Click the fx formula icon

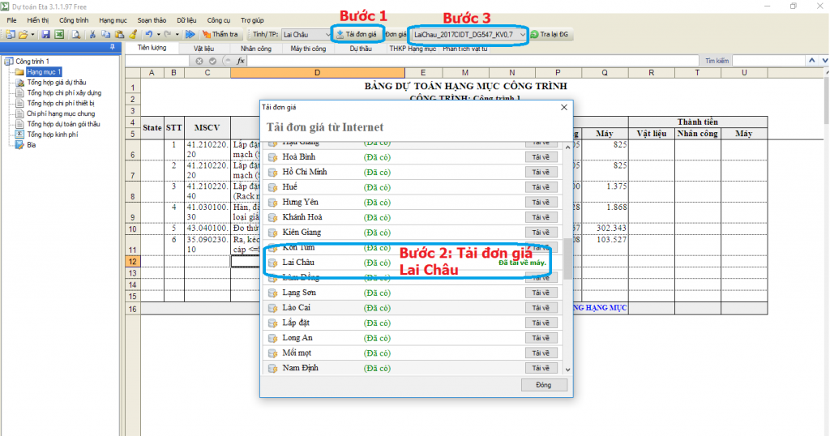[241, 62]
